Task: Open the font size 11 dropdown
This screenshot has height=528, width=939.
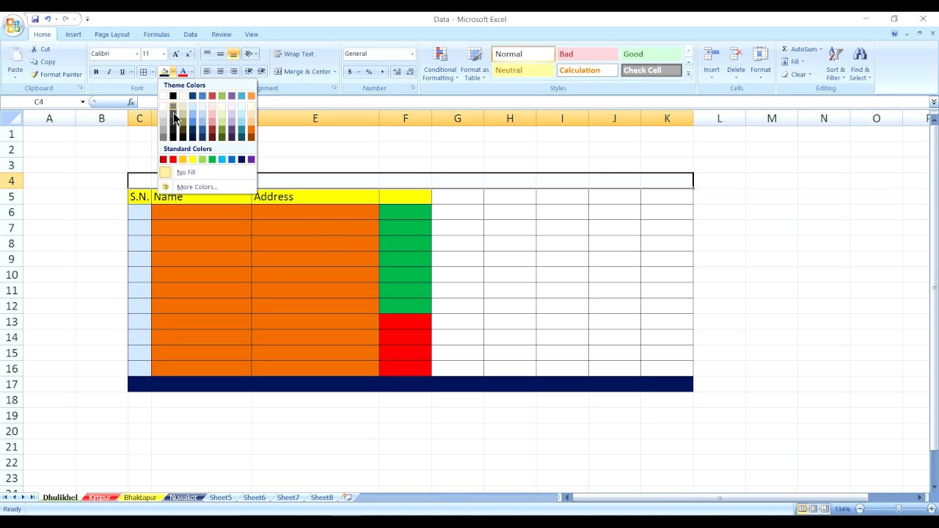Action: 164,54
